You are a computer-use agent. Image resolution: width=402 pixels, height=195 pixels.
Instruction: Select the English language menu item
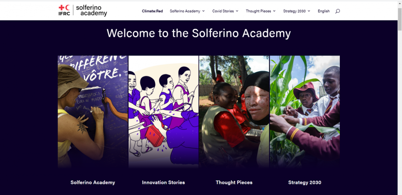click(x=323, y=11)
